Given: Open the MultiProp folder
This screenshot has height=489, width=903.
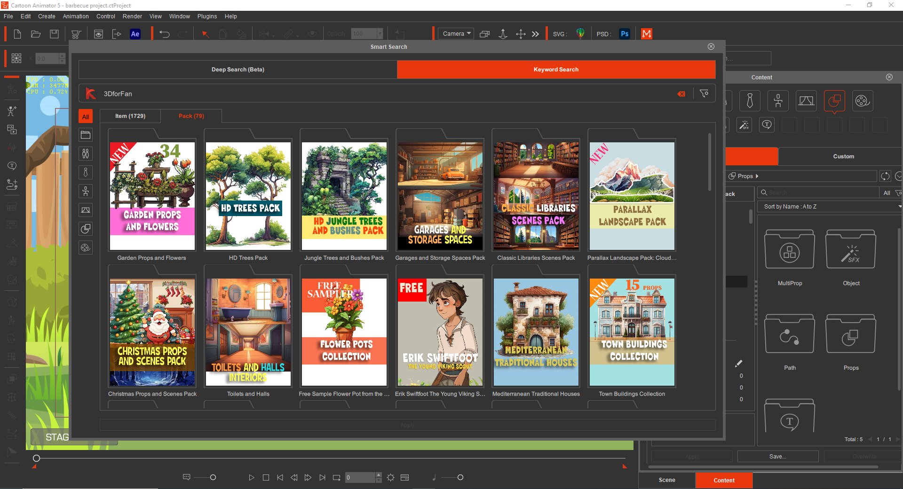Looking at the screenshot, I should [x=790, y=249].
